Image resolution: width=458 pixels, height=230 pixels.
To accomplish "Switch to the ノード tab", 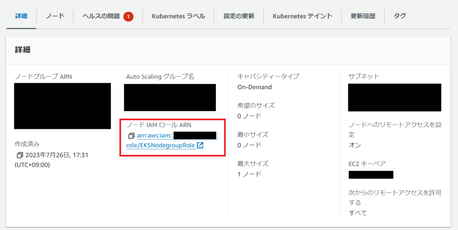I will coord(55,16).
